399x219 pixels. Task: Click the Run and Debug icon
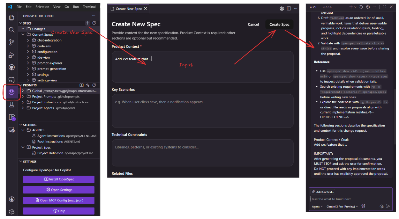[x=12, y=55]
